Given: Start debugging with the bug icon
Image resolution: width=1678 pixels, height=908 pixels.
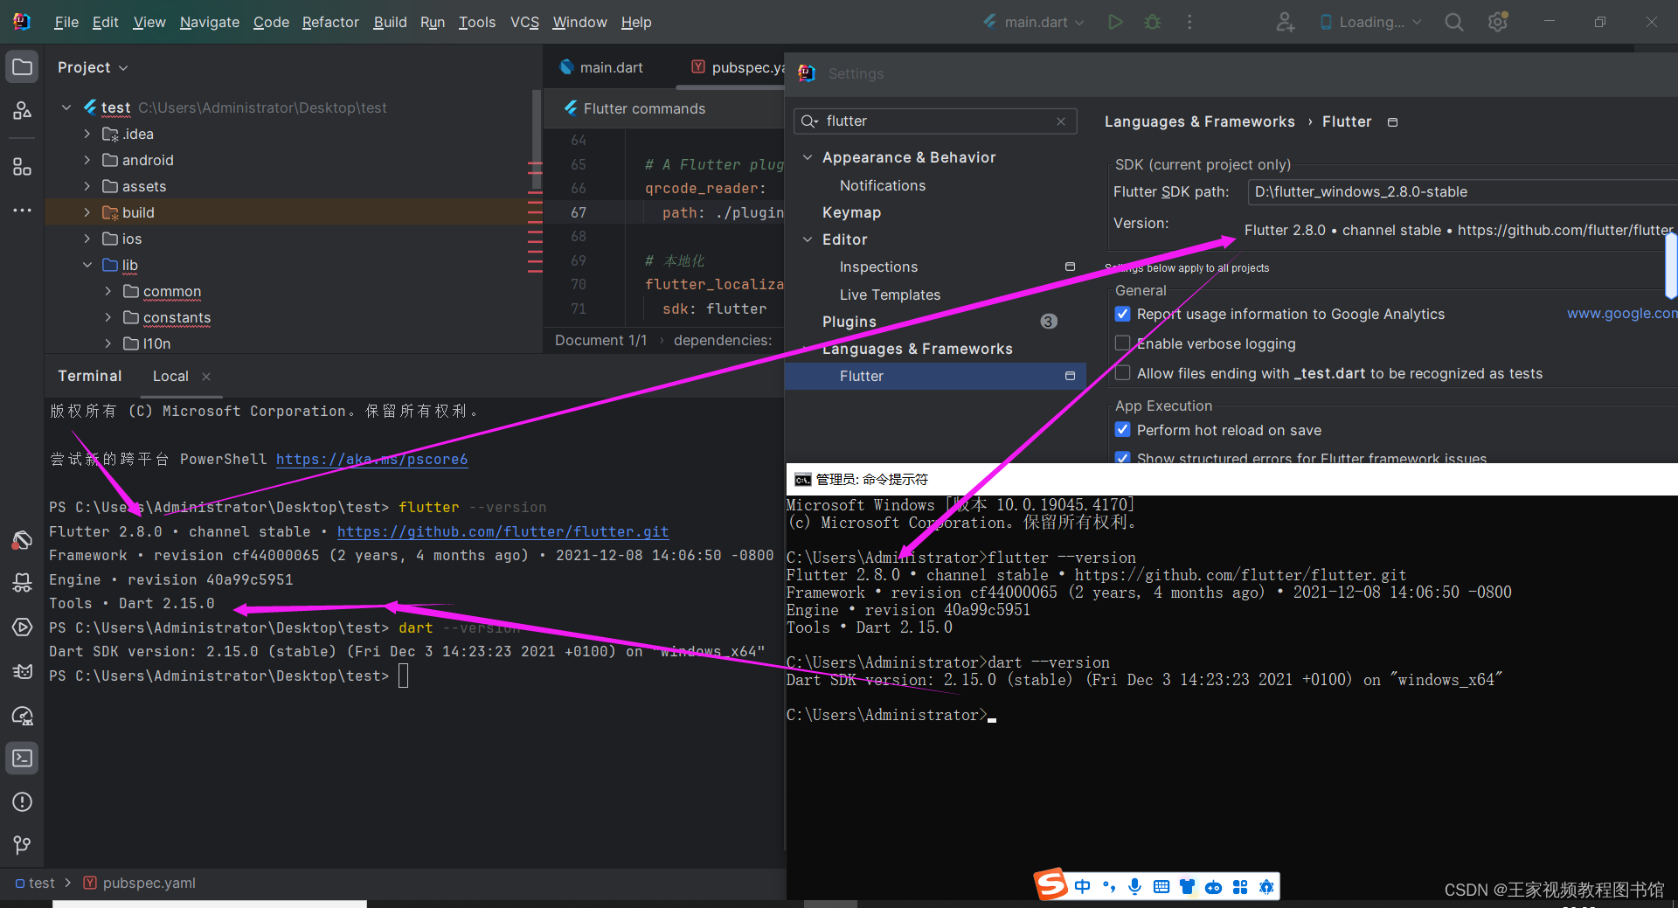Looking at the screenshot, I should point(1152,21).
